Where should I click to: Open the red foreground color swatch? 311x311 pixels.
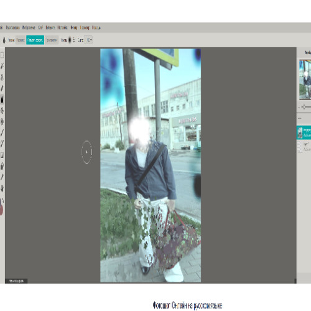click(x=1, y=210)
